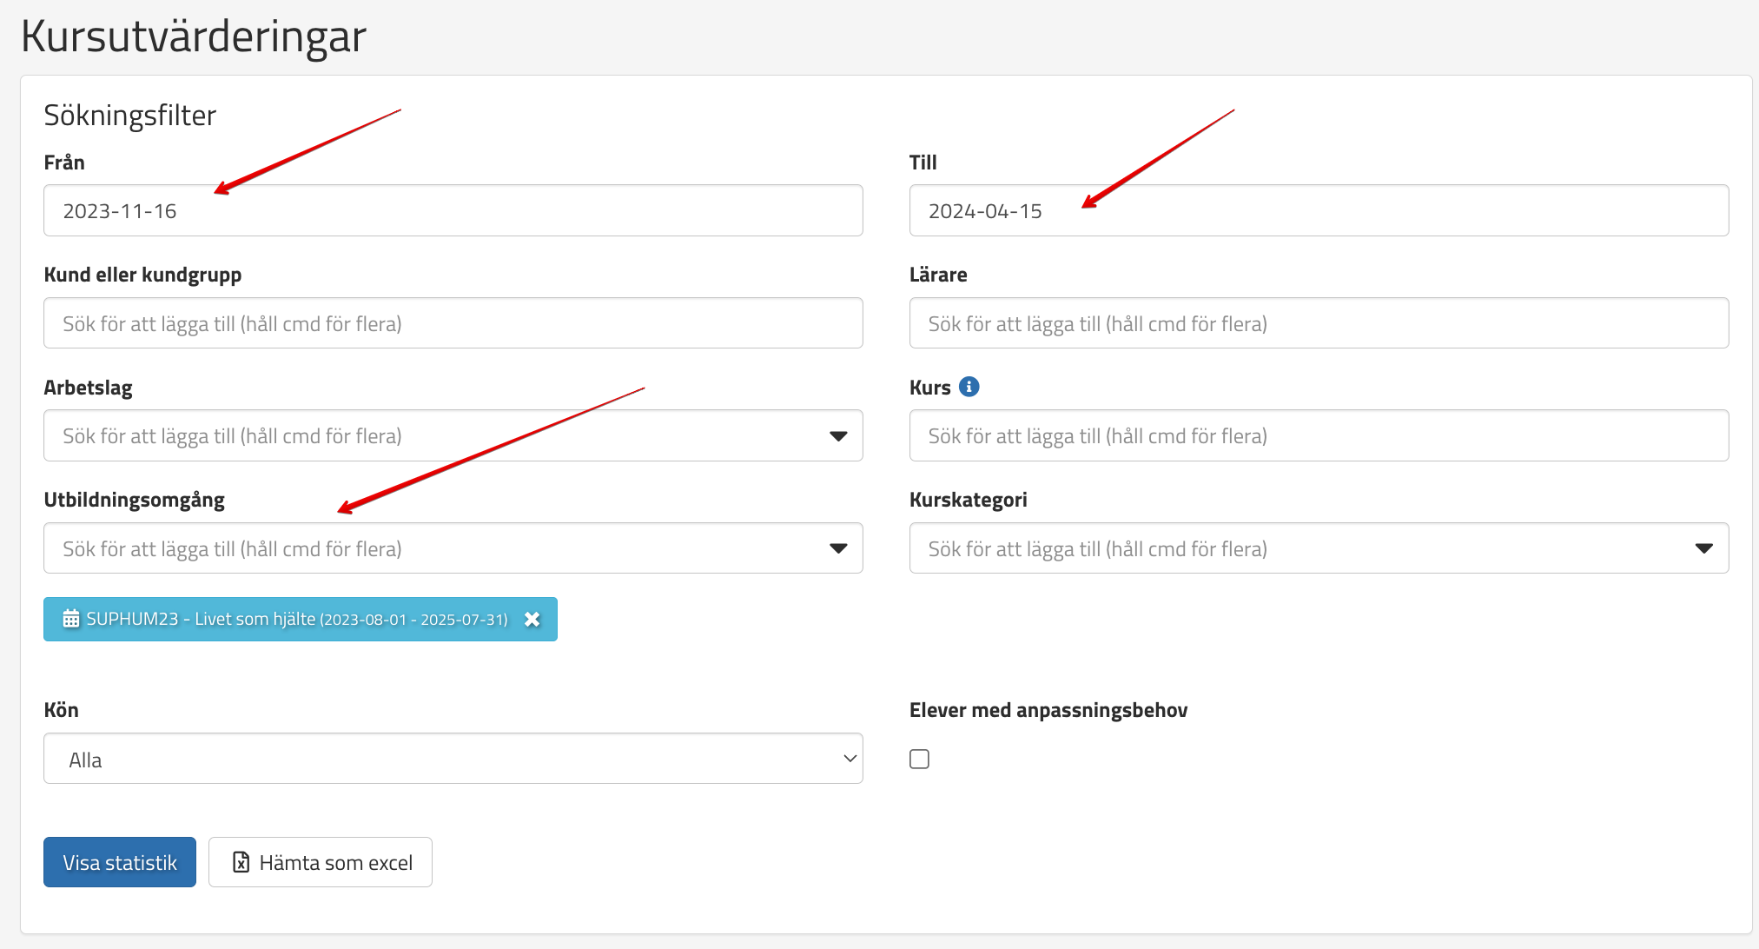
Task: Click Excel file icon on export button
Action: coord(241,862)
